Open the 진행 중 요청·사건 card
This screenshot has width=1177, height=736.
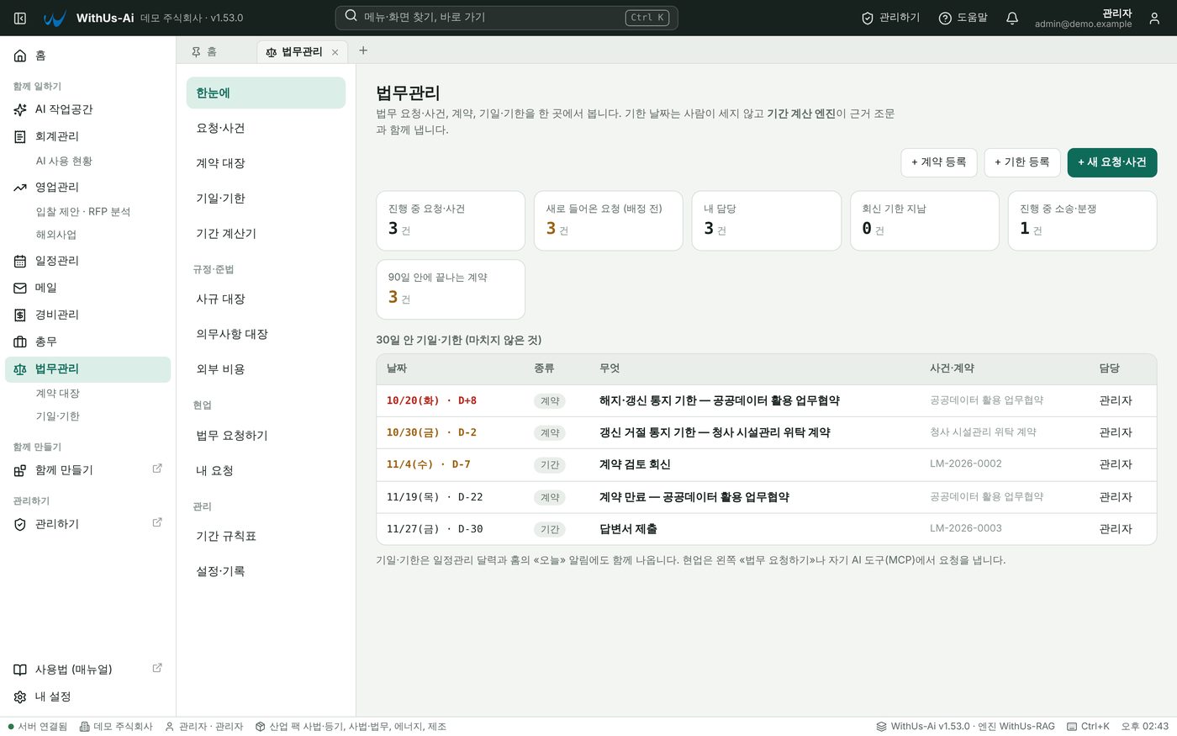click(451, 220)
